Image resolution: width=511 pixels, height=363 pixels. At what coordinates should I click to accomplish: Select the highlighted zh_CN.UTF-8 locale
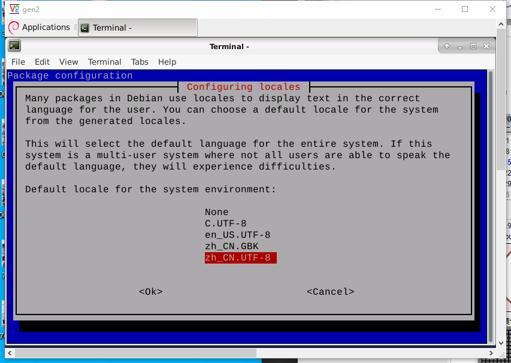coord(240,258)
